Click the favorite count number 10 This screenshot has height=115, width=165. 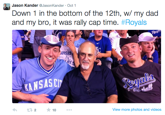pos(54,110)
